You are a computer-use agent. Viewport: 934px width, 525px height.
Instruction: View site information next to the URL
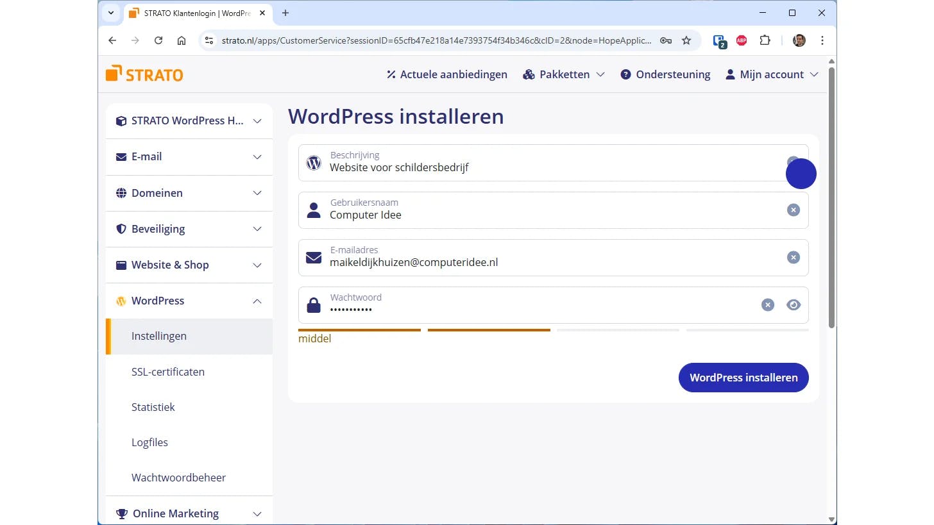208,40
